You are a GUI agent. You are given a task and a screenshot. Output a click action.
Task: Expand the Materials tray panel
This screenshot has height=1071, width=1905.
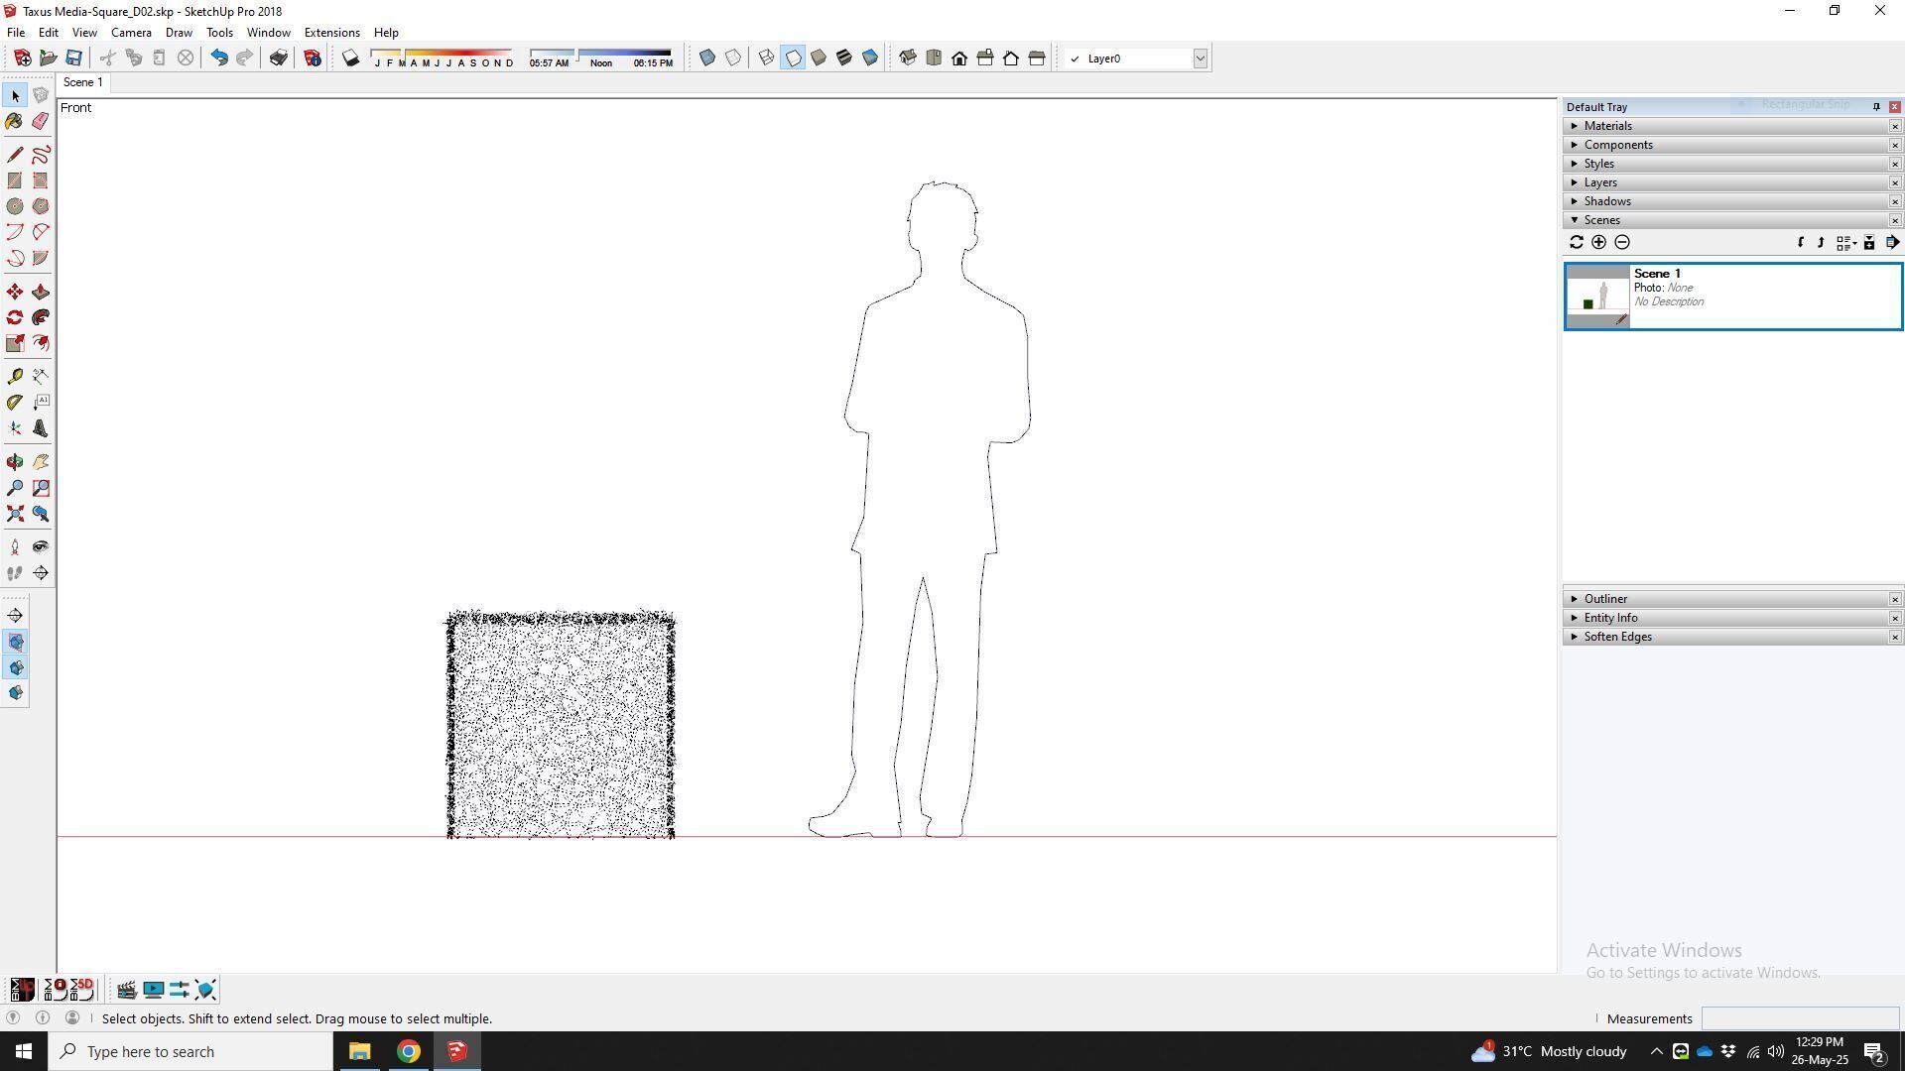click(x=1607, y=126)
